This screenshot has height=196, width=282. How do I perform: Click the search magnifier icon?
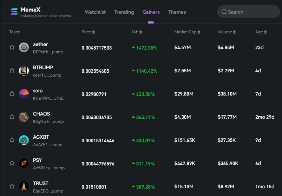(x=224, y=12)
